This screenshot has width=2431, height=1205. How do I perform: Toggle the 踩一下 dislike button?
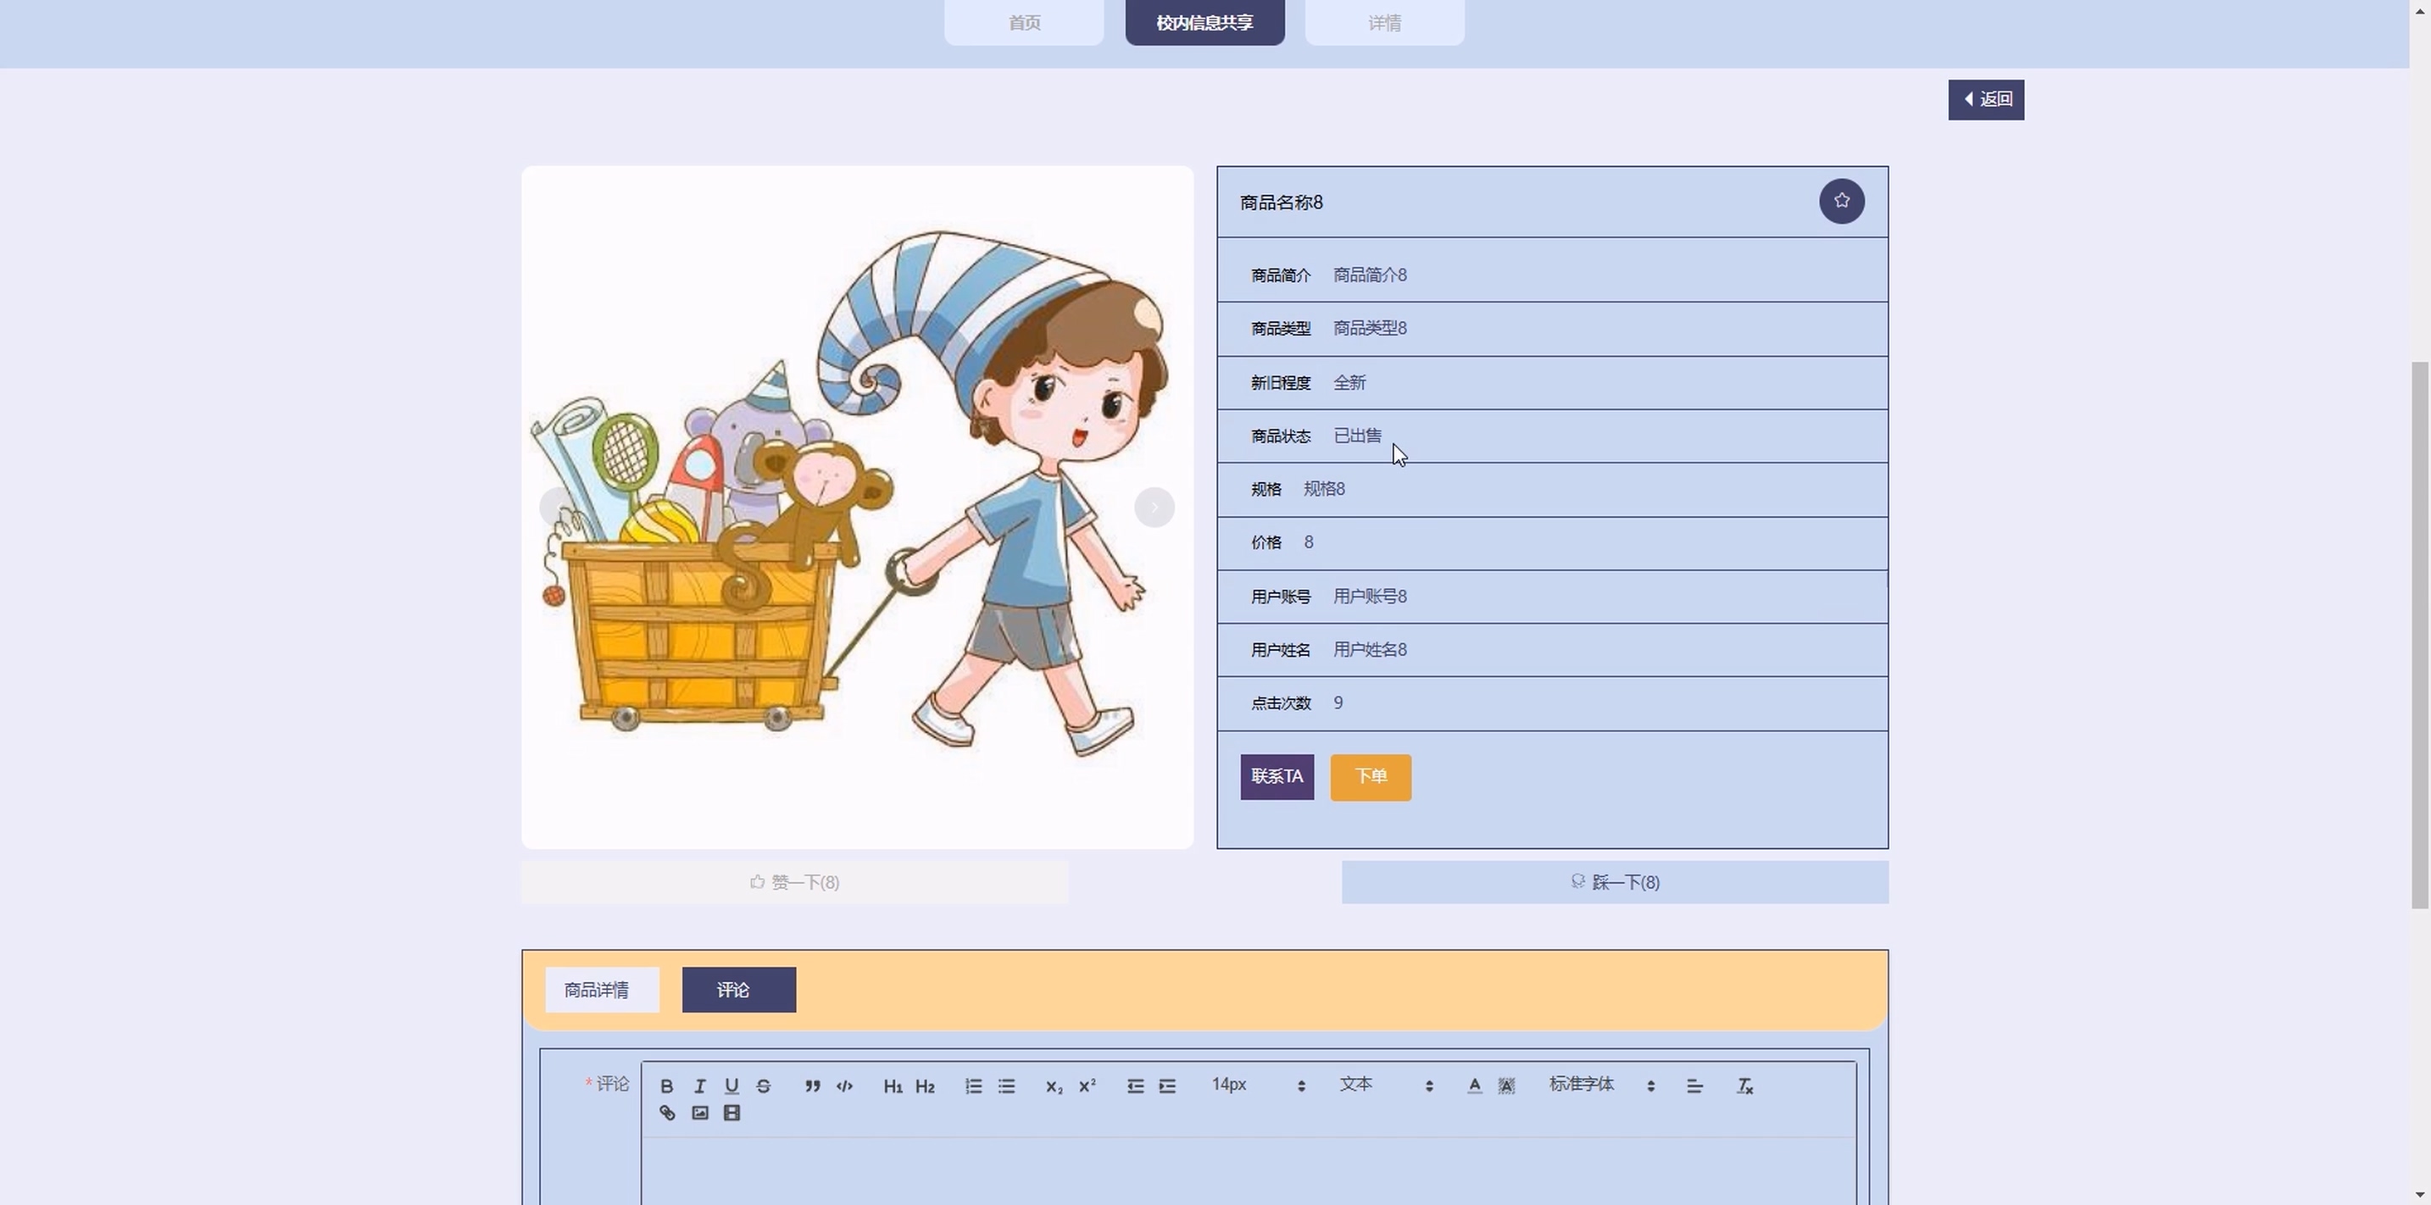click(1615, 882)
